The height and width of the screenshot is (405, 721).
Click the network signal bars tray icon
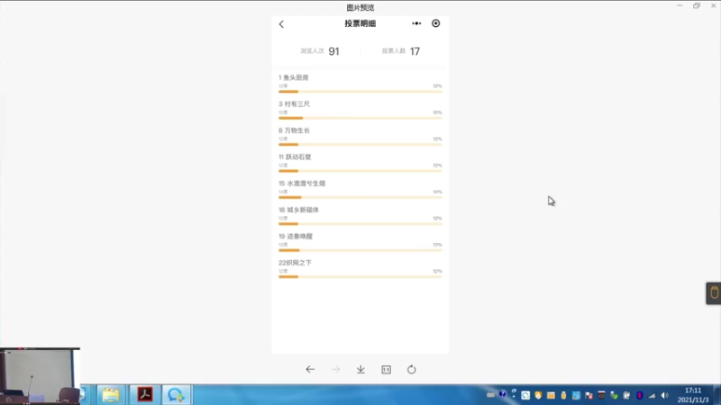652,396
